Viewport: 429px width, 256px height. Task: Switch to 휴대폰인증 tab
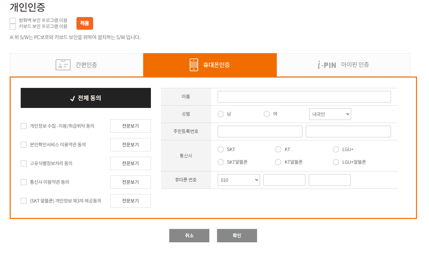click(x=210, y=65)
